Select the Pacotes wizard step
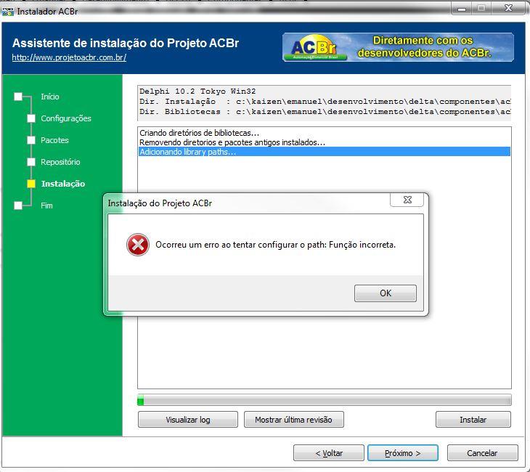Viewport: 530px width, 472px height. click(54, 140)
